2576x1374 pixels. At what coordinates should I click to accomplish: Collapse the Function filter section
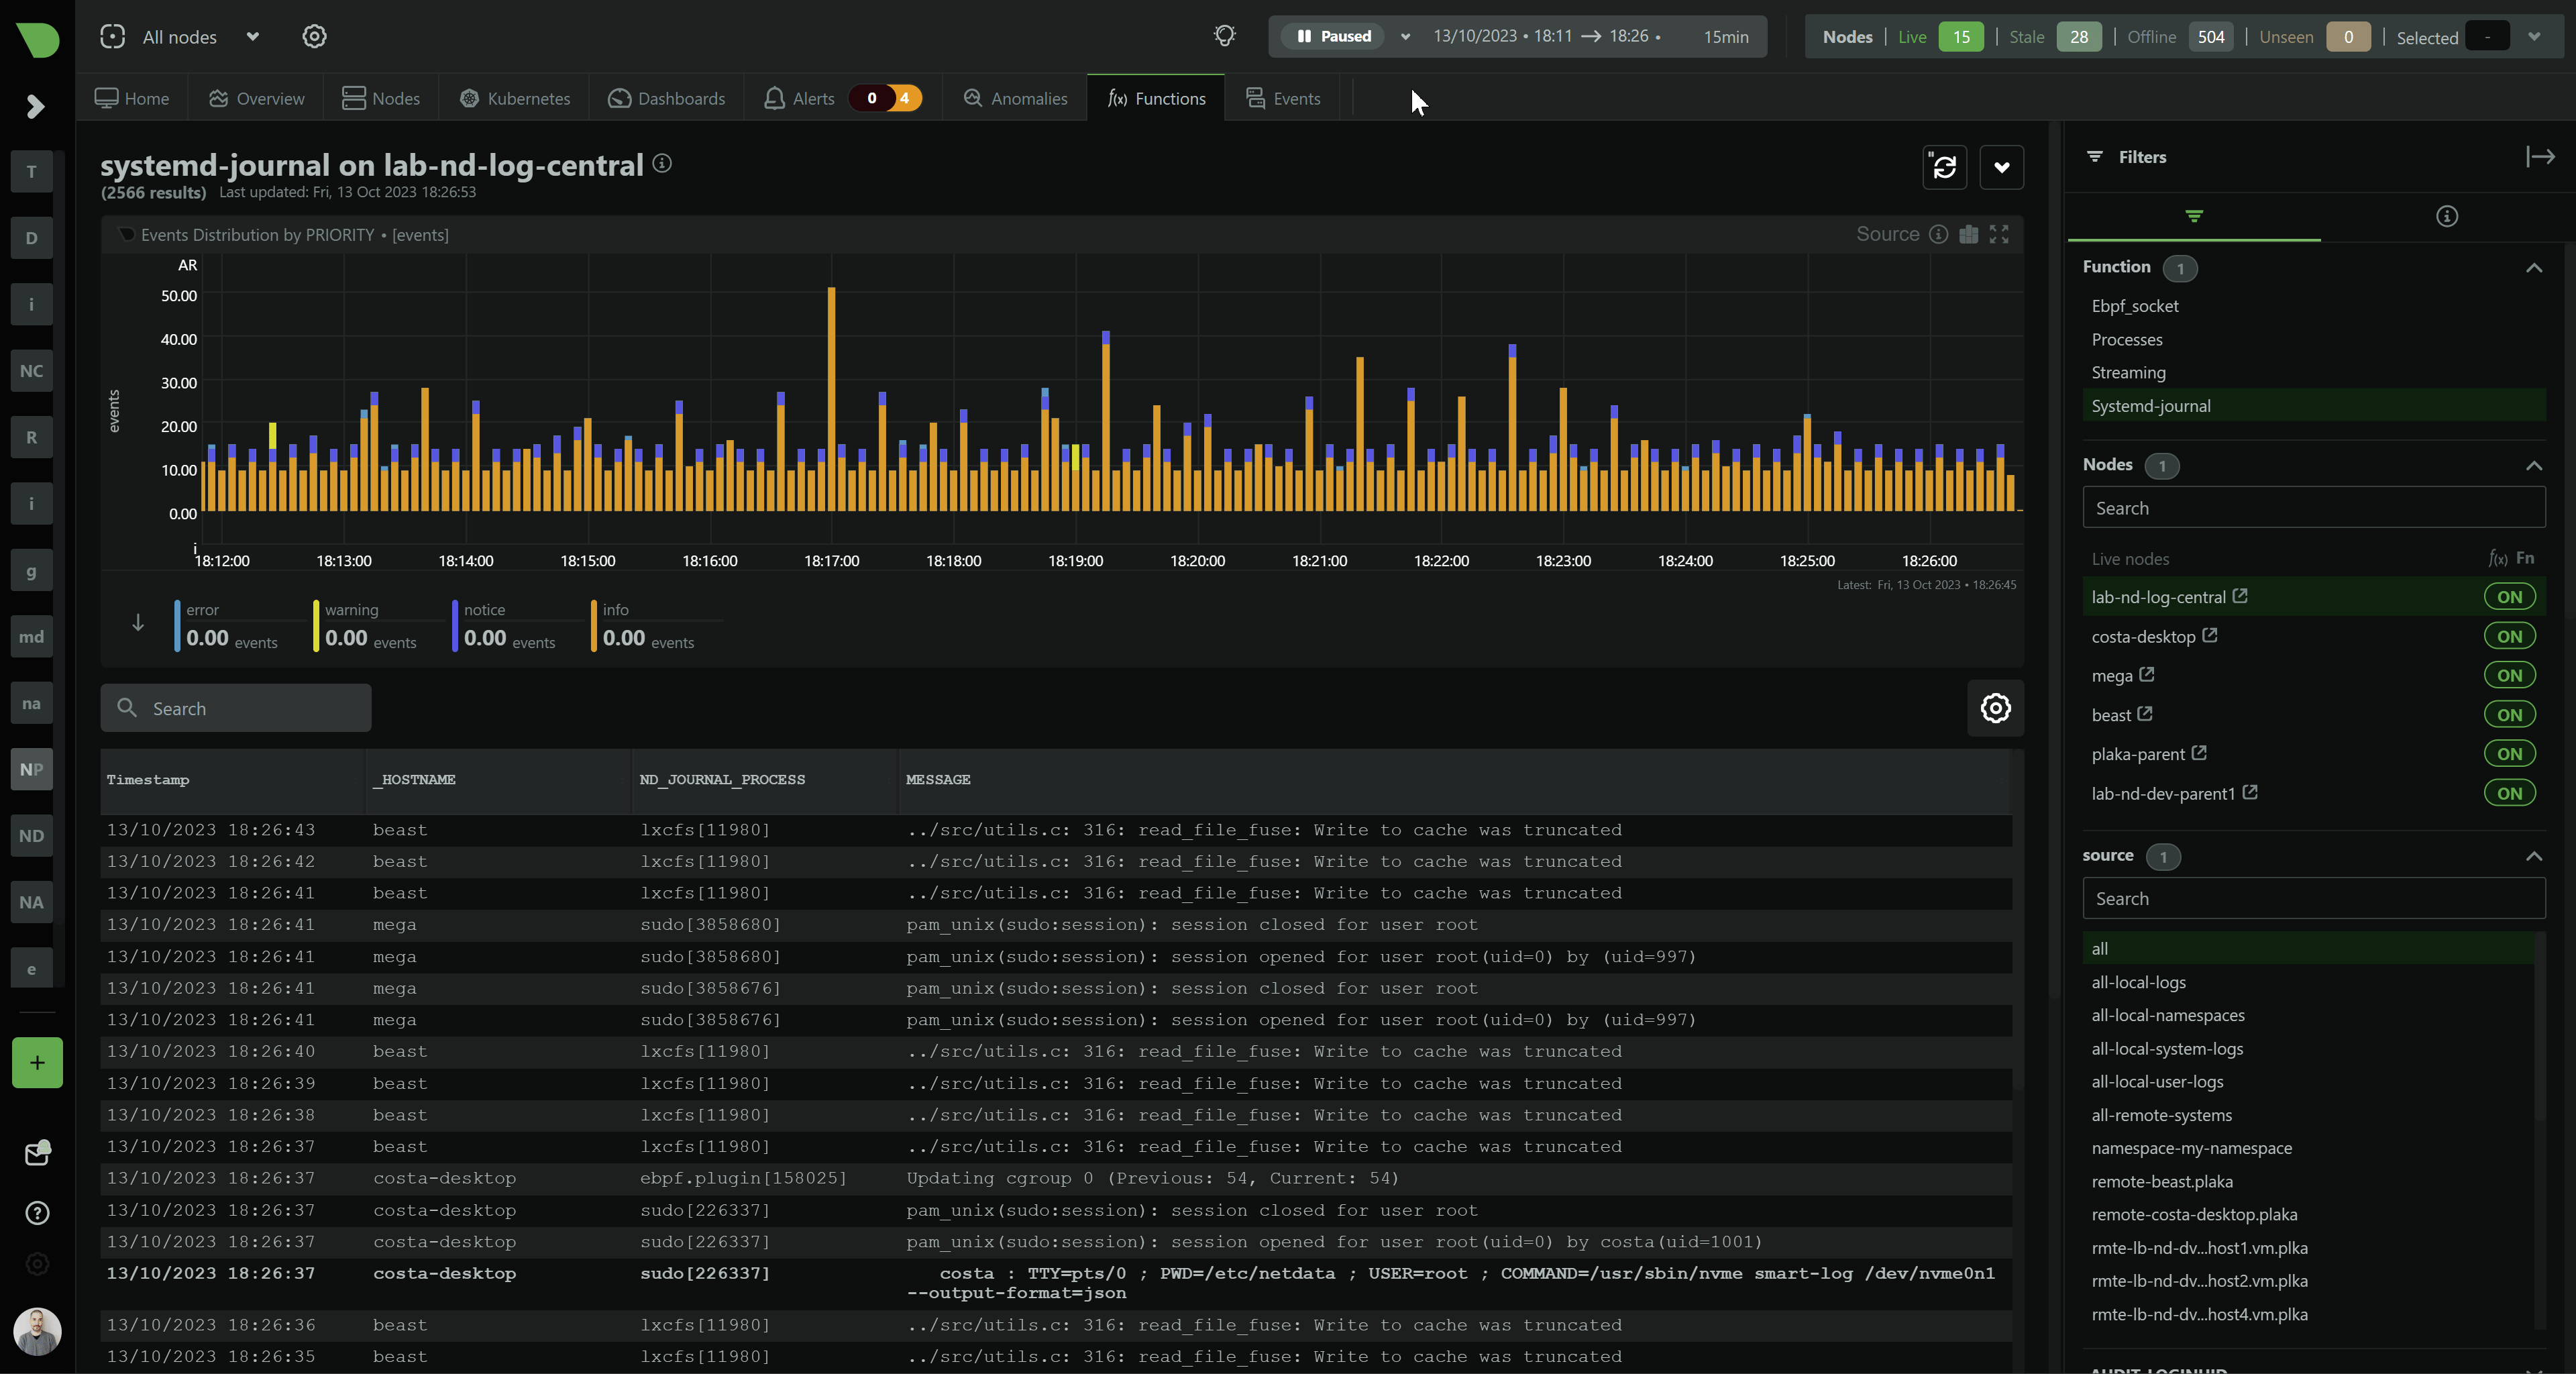2533,268
